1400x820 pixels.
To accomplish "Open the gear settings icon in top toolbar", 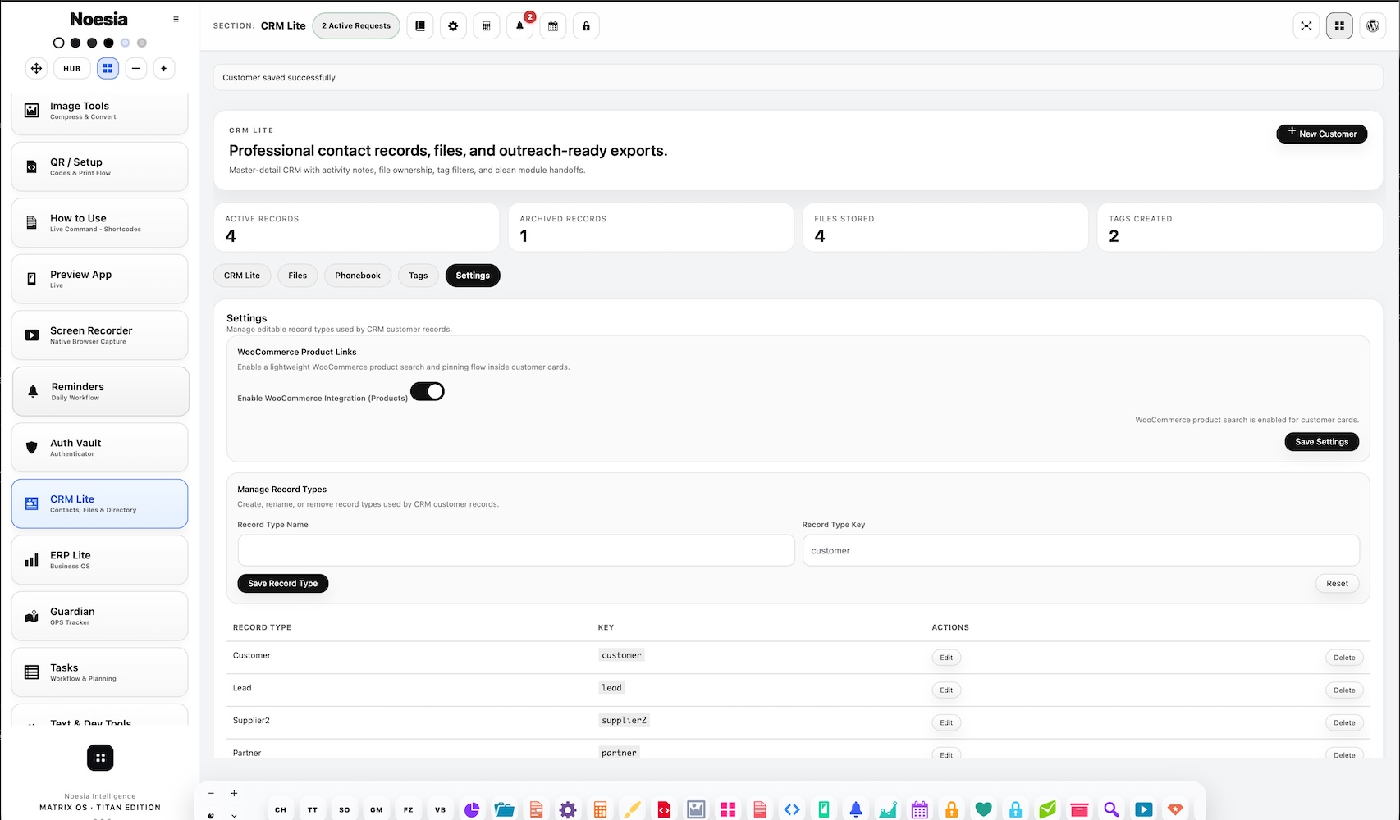I will coord(453,26).
